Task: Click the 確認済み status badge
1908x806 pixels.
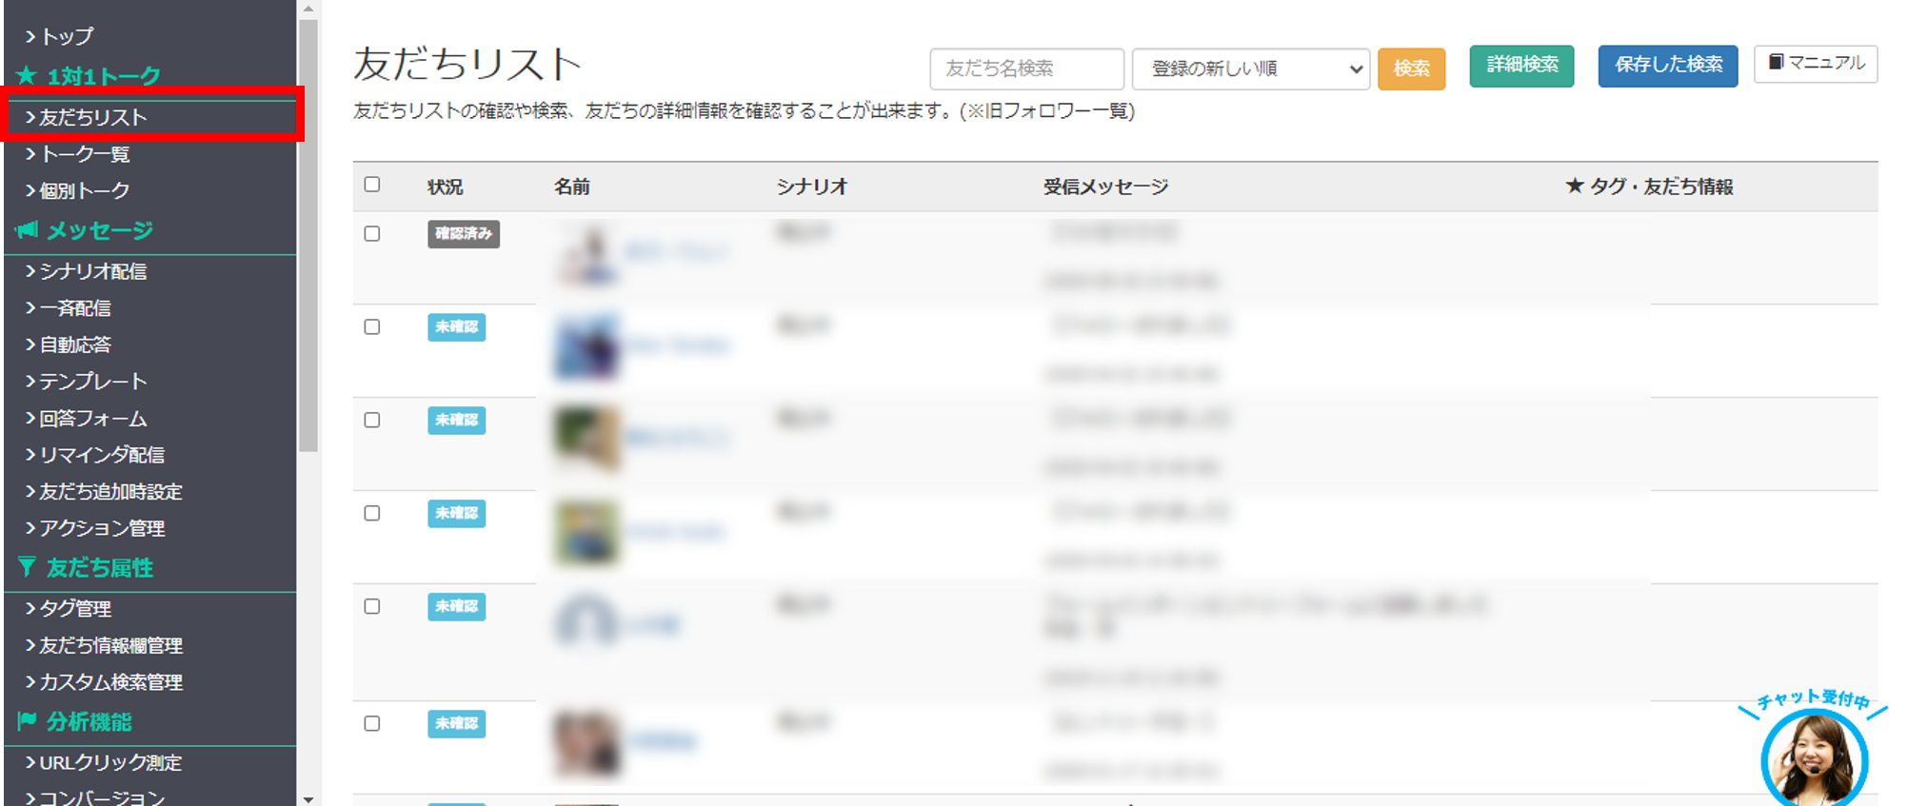Action: (464, 234)
